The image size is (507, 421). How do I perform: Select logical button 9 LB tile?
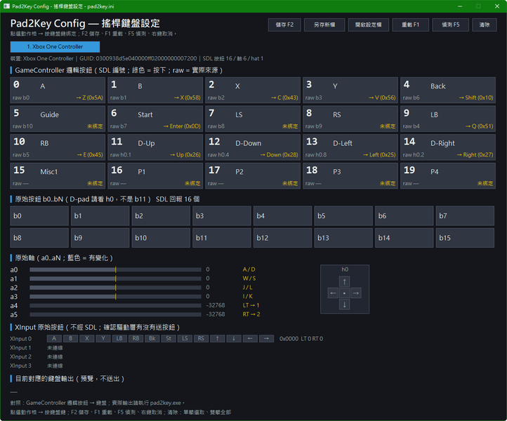coord(448,119)
